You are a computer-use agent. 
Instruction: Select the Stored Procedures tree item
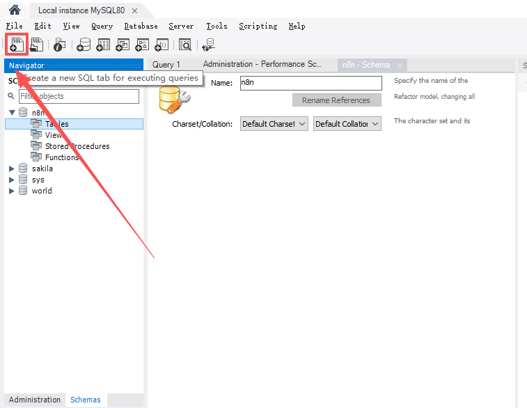pyautogui.click(x=74, y=146)
